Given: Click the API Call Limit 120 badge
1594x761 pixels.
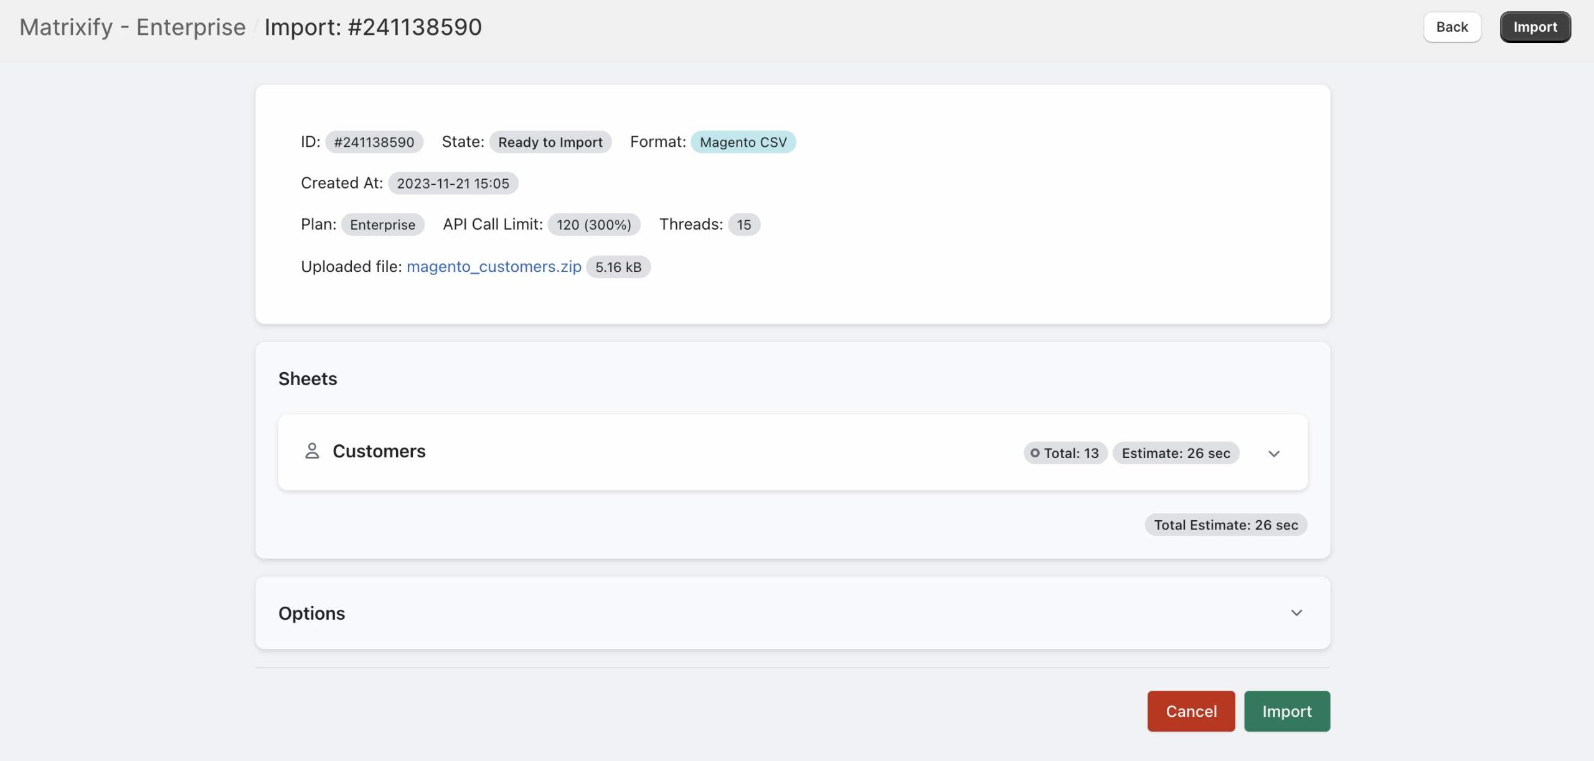Looking at the screenshot, I should 593,225.
